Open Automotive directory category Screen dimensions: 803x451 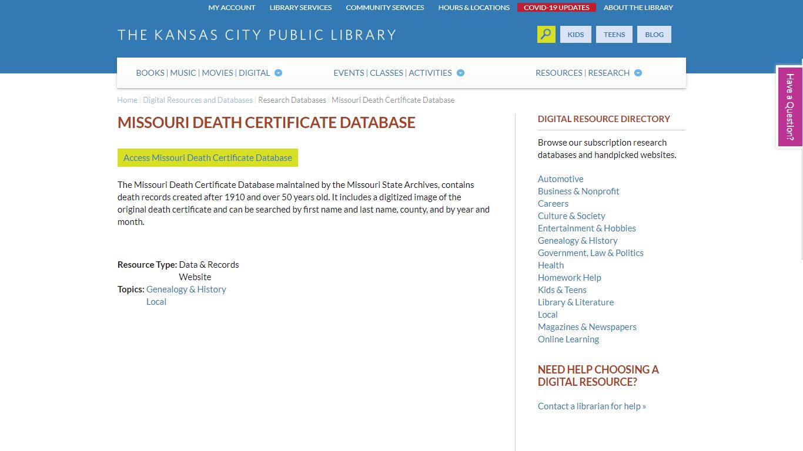561,179
